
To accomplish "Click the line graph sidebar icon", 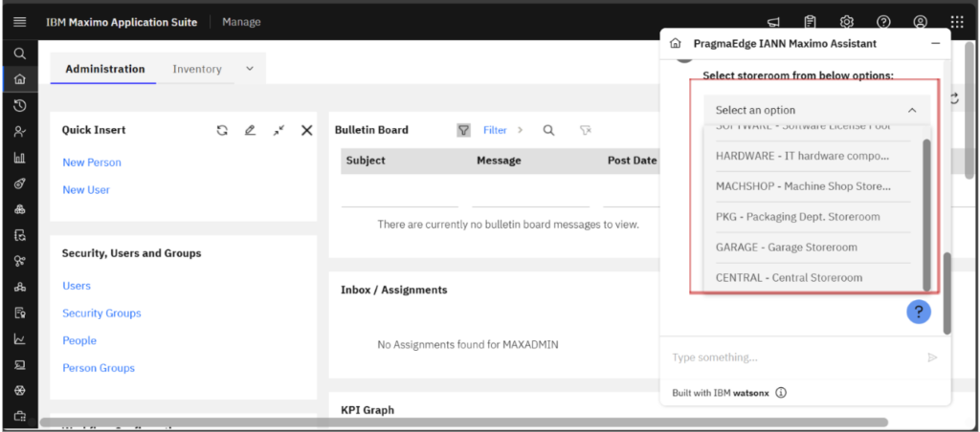I will (x=19, y=339).
